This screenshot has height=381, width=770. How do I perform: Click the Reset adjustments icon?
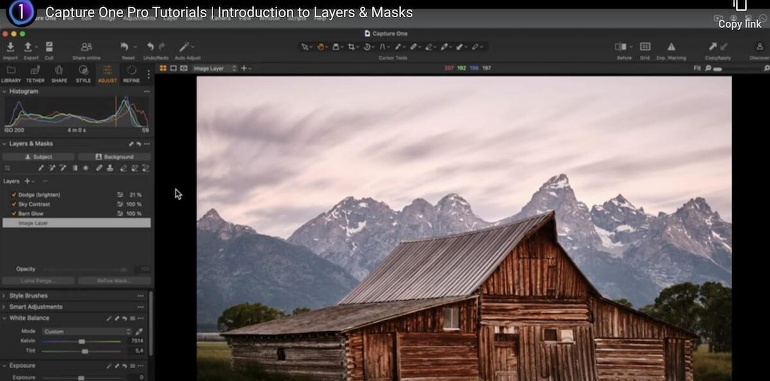click(125, 47)
